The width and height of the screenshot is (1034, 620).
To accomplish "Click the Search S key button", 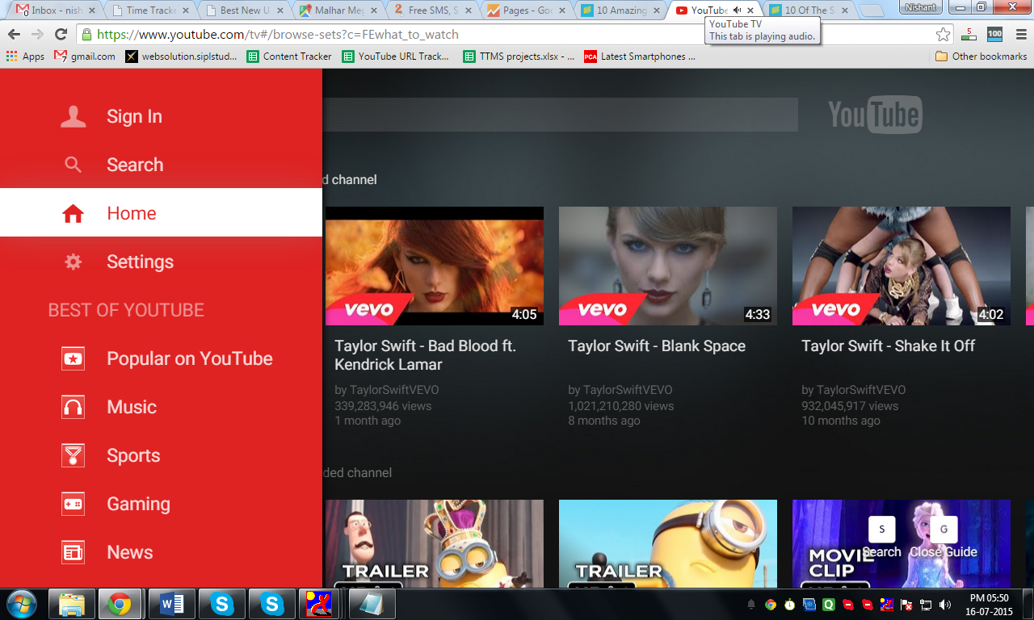I will tap(881, 530).
